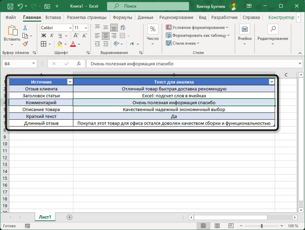Switch to the Вставка ribbon tab
The height and width of the screenshot is (230, 305).
pos(53,17)
